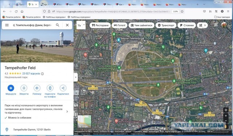The image size is (233, 136).
Task: Click the site permissions lock icon
Action: pos(49,11)
